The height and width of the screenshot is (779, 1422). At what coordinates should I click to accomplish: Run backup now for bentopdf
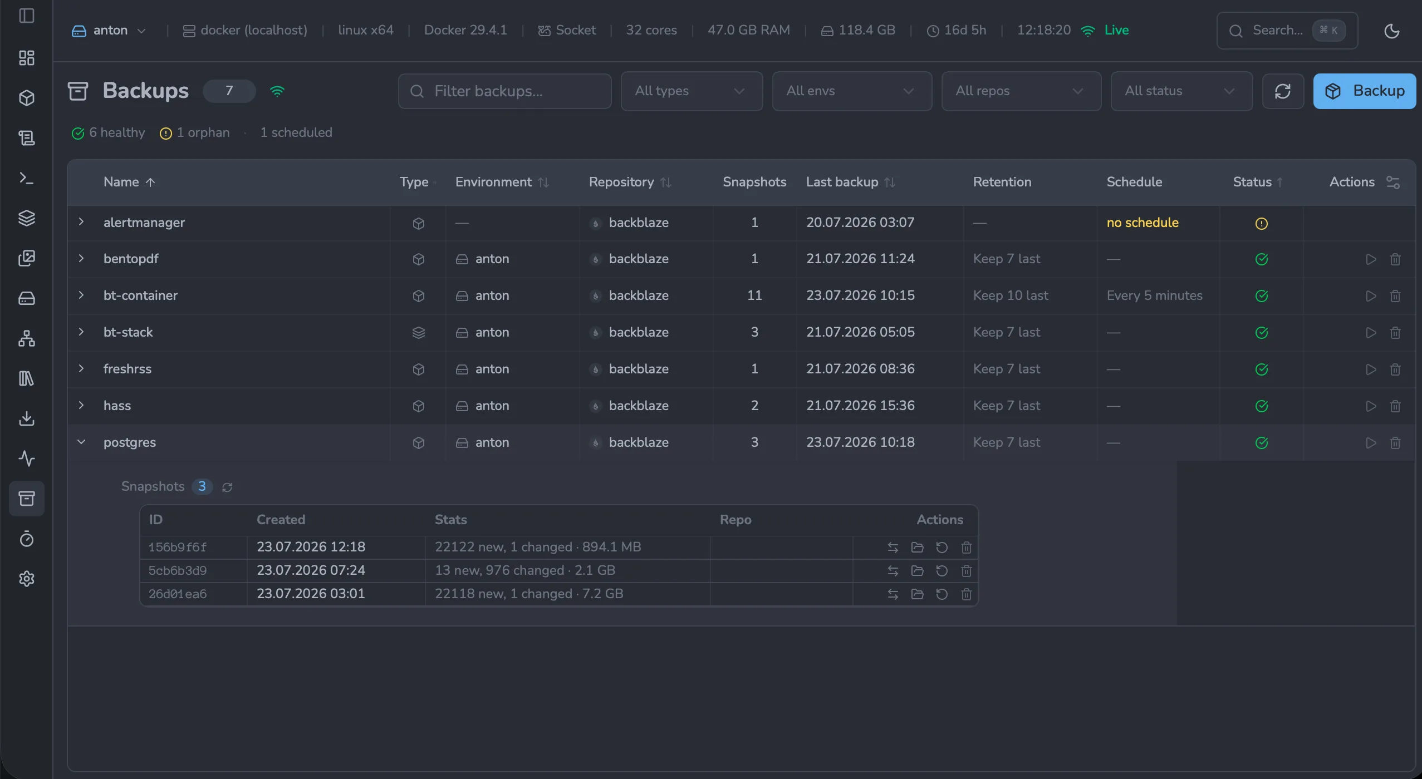click(1371, 259)
